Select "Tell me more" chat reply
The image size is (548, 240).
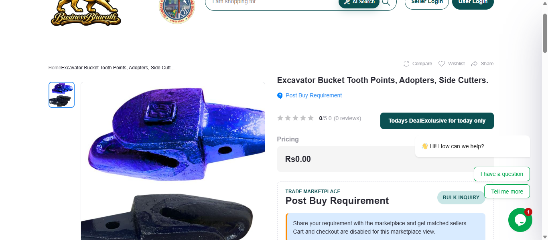click(x=507, y=192)
